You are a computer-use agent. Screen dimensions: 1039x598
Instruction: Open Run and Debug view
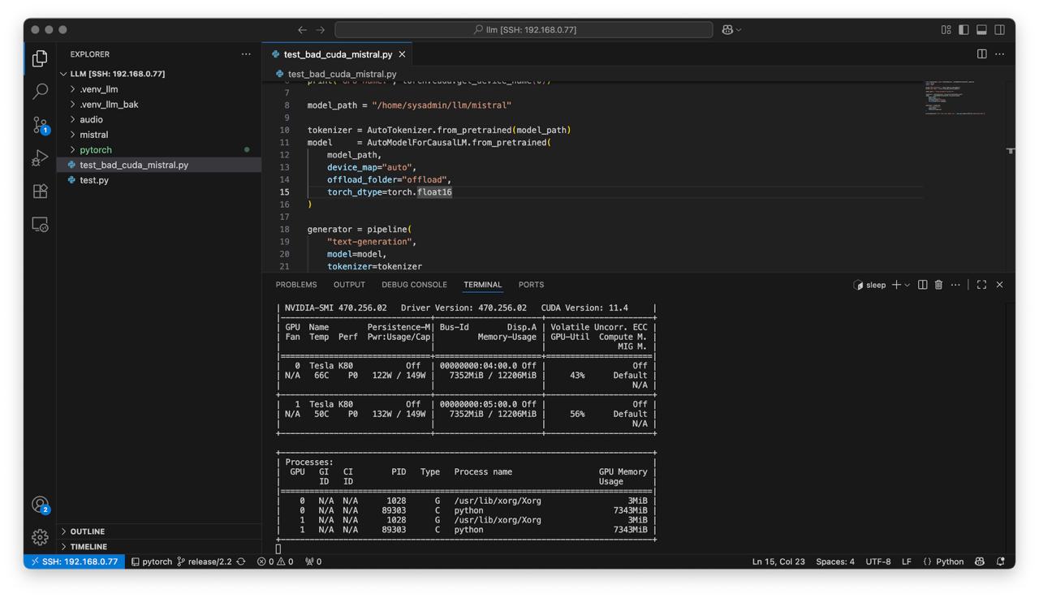40,157
